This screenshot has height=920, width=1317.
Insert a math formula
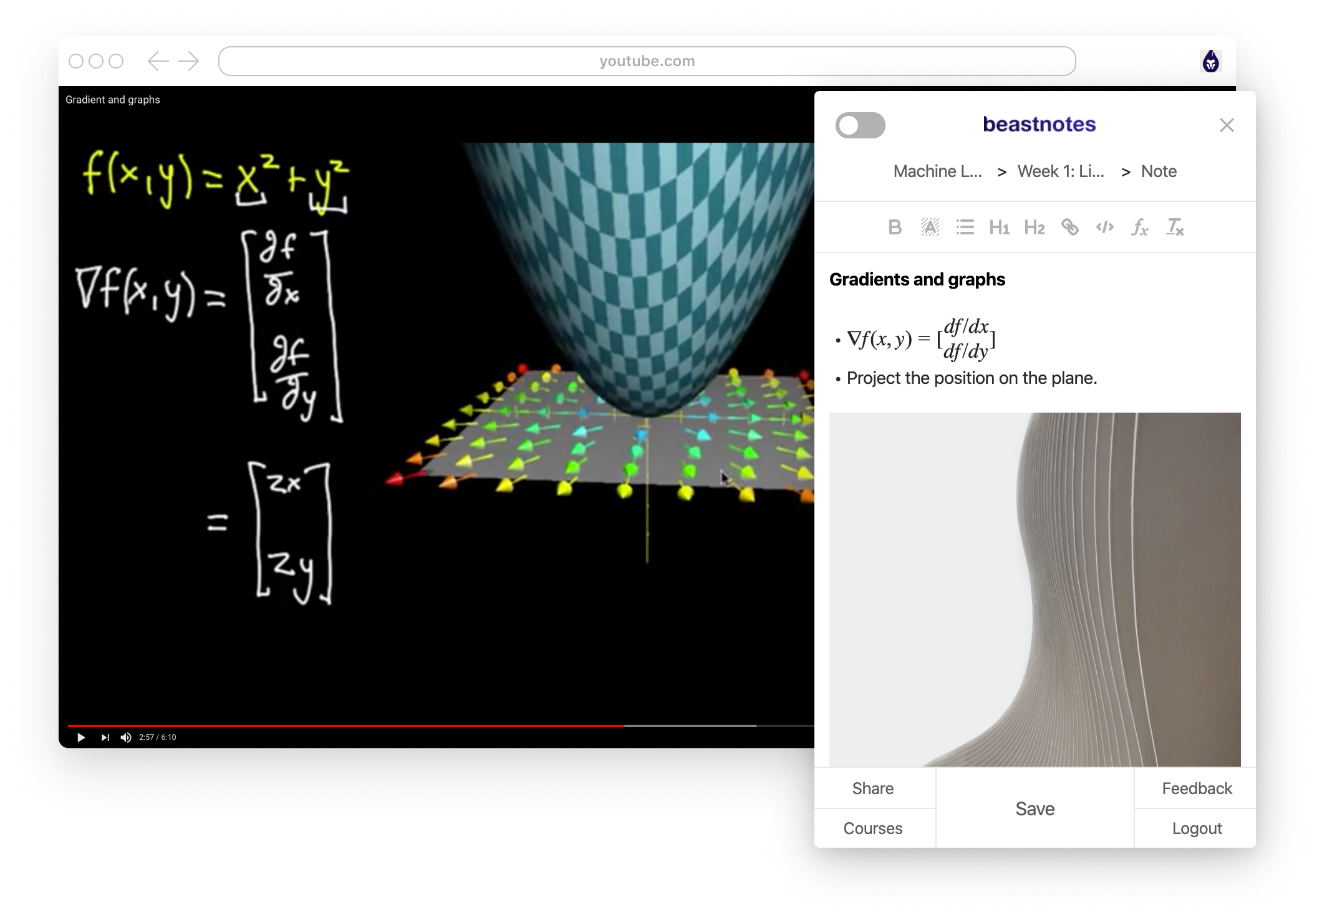point(1139,228)
